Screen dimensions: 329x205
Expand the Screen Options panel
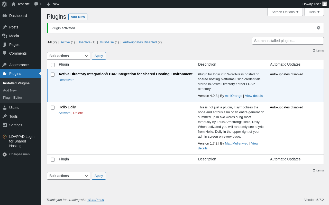click(x=285, y=12)
